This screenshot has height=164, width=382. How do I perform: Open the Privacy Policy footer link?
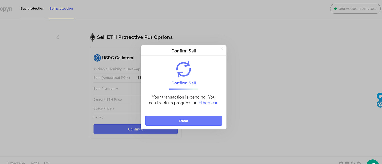pos(16,163)
